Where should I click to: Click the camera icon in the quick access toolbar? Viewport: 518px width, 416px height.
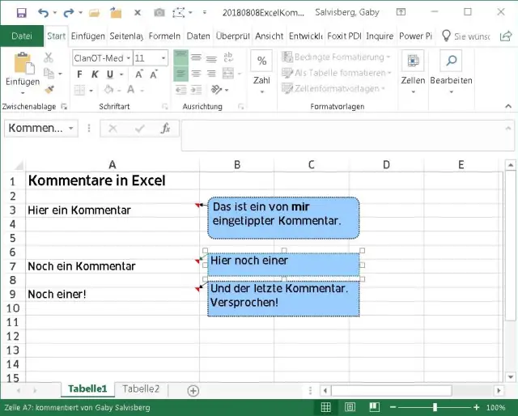tap(159, 13)
